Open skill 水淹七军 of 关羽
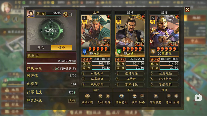The image size is (207, 116). click(x=96, y=73)
